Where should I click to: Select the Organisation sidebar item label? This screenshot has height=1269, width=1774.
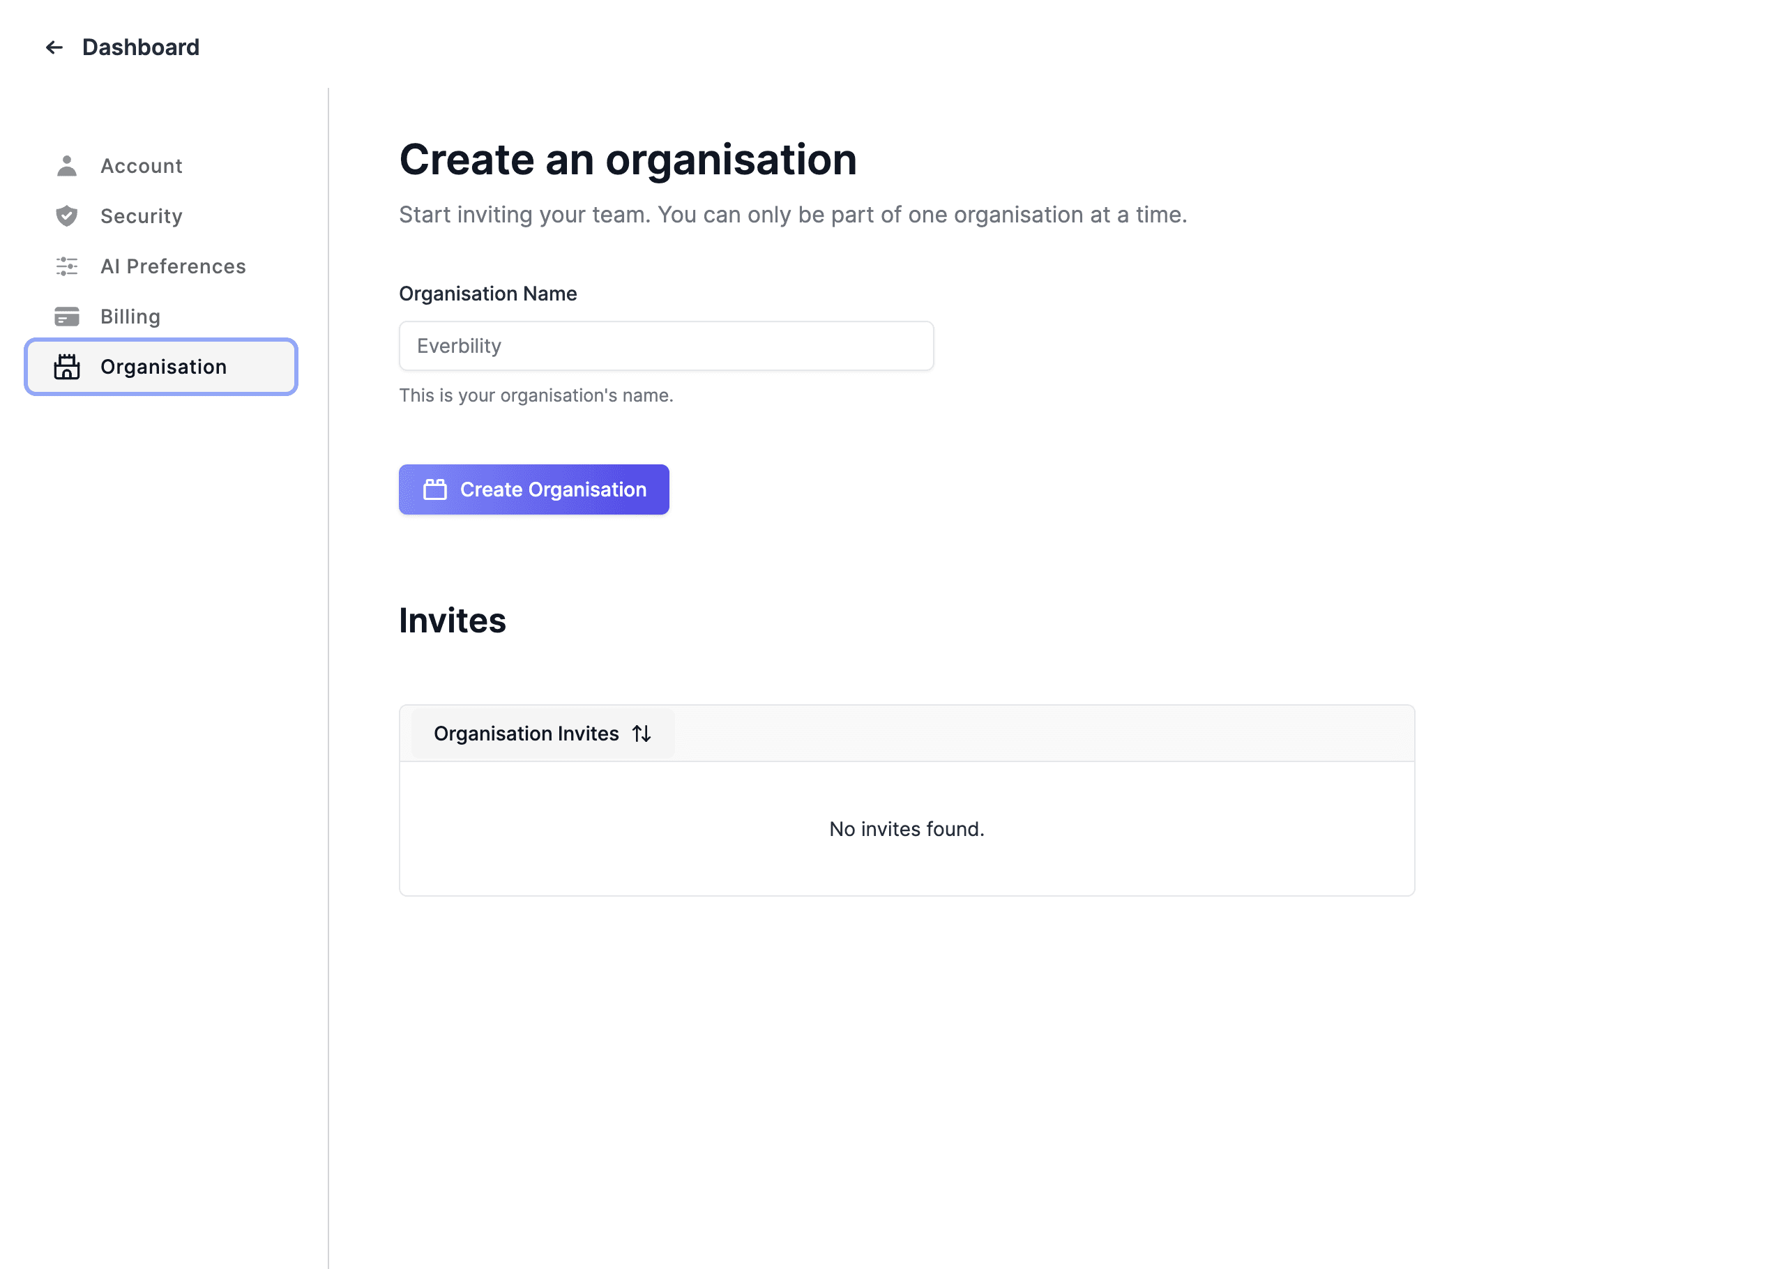163,367
